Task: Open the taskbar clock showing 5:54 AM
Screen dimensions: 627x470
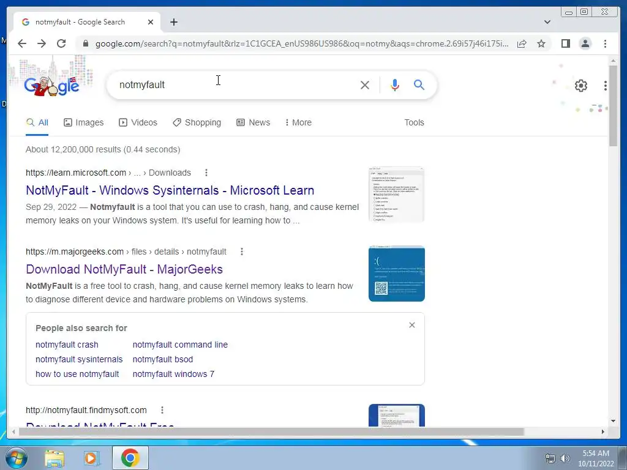Action: tap(596, 458)
